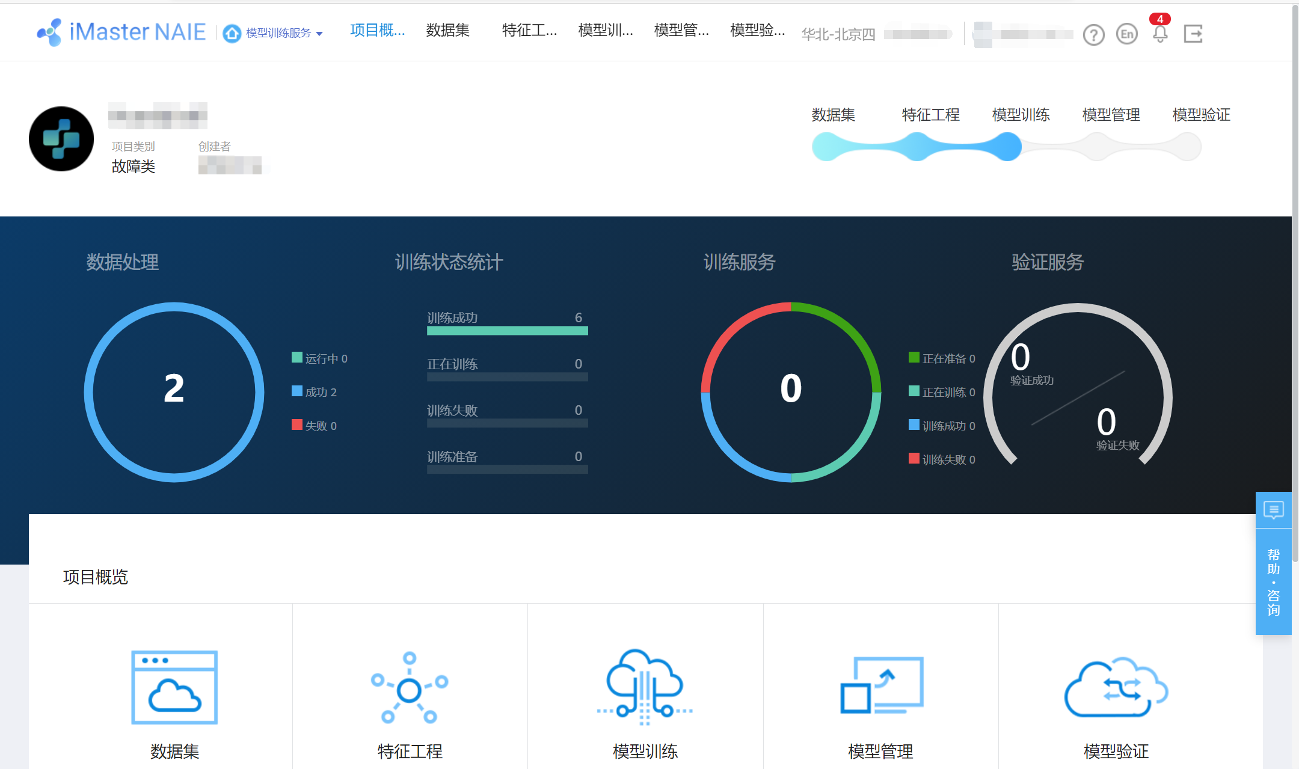
Task: Toggle the 运行中 legend in 数据处理
Action: coord(319,358)
